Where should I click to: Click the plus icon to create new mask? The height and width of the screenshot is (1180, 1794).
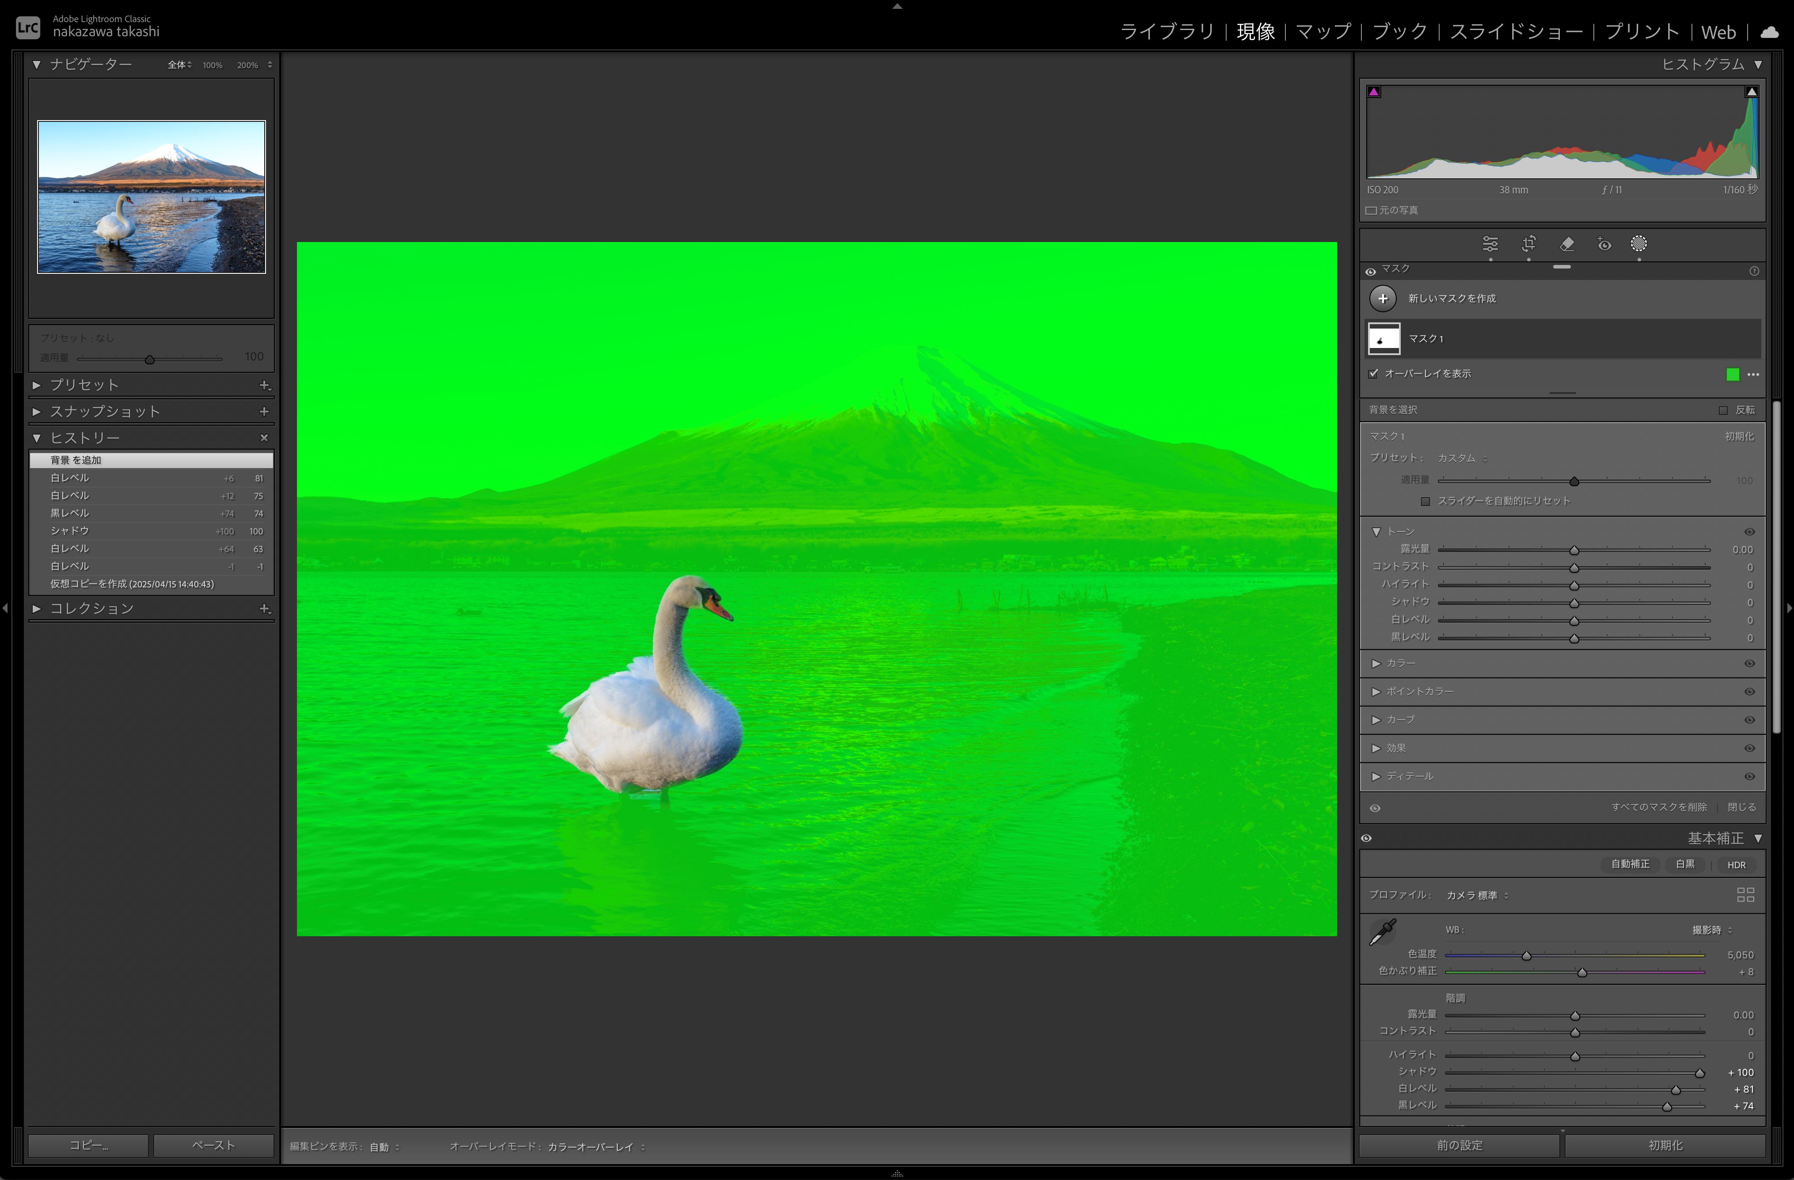1383,299
